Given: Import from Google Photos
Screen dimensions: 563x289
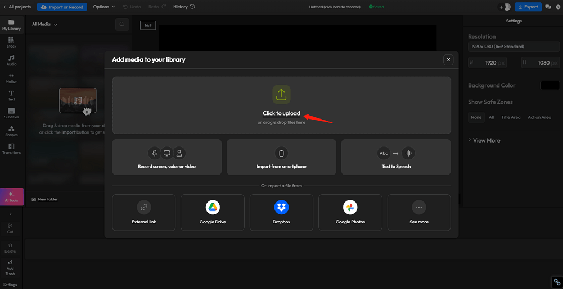Looking at the screenshot, I should [350, 212].
